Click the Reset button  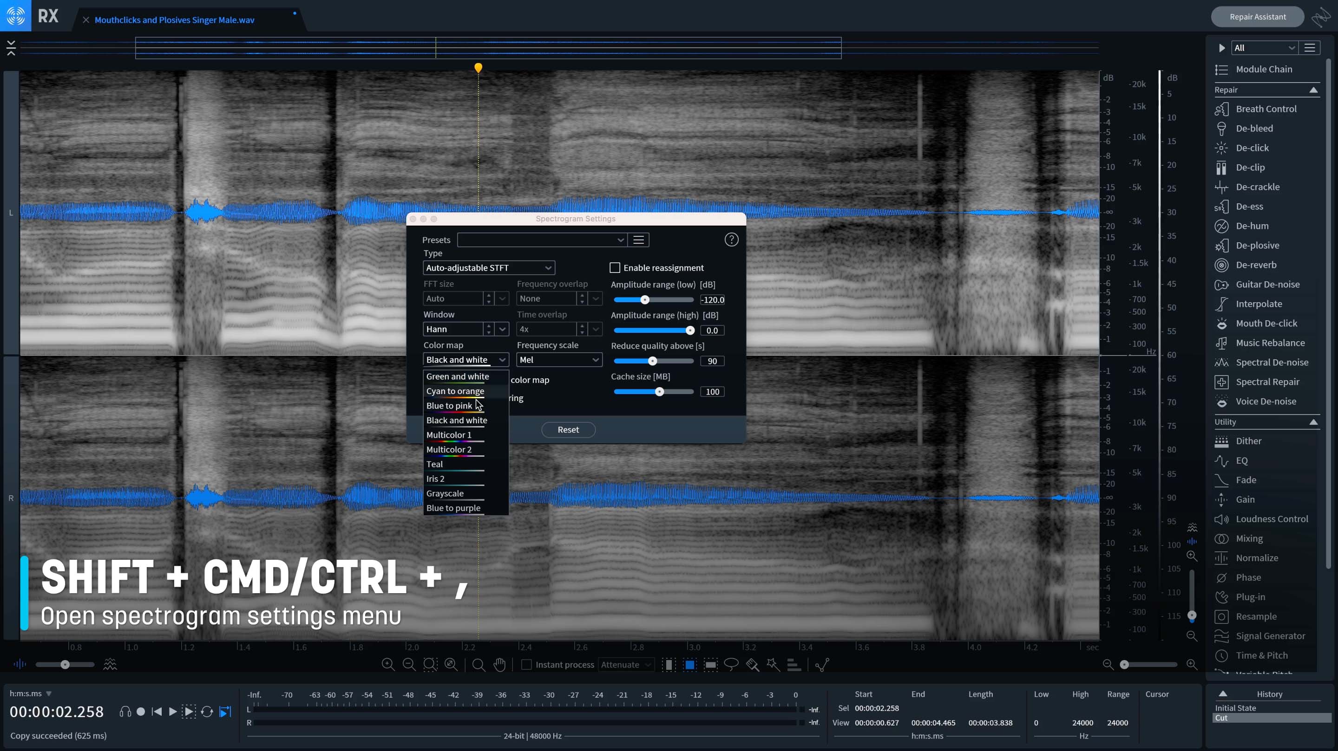(x=568, y=430)
